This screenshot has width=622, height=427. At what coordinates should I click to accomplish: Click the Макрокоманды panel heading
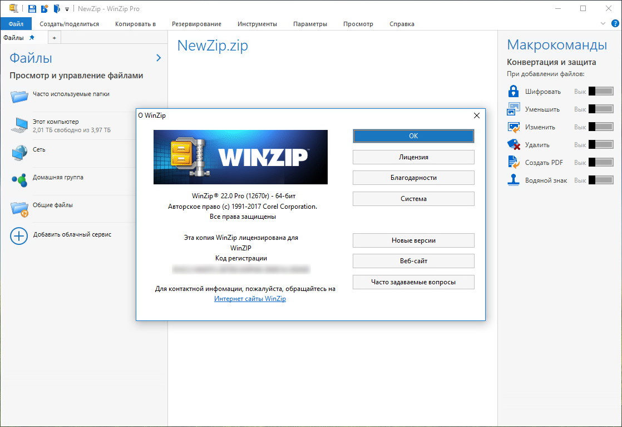(557, 45)
